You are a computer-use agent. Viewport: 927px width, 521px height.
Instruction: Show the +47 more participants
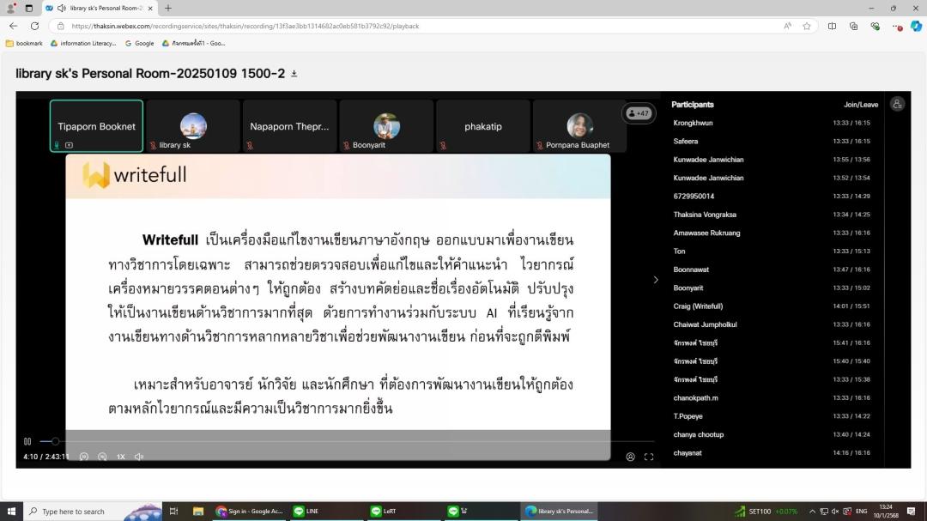pyautogui.click(x=639, y=113)
